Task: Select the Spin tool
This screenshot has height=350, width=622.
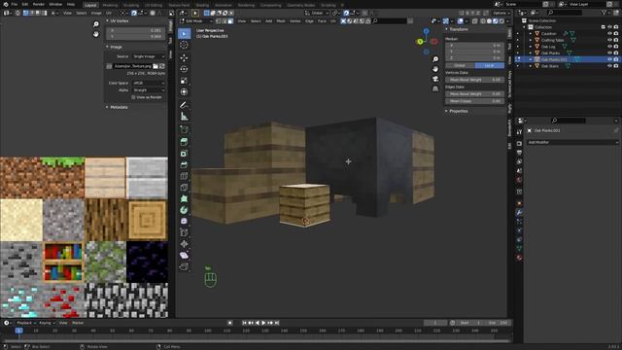Action: 184,210
